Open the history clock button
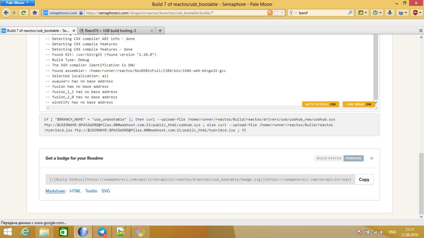This screenshot has height=238, width=424. pyautogui.click(x=375, y=13)
